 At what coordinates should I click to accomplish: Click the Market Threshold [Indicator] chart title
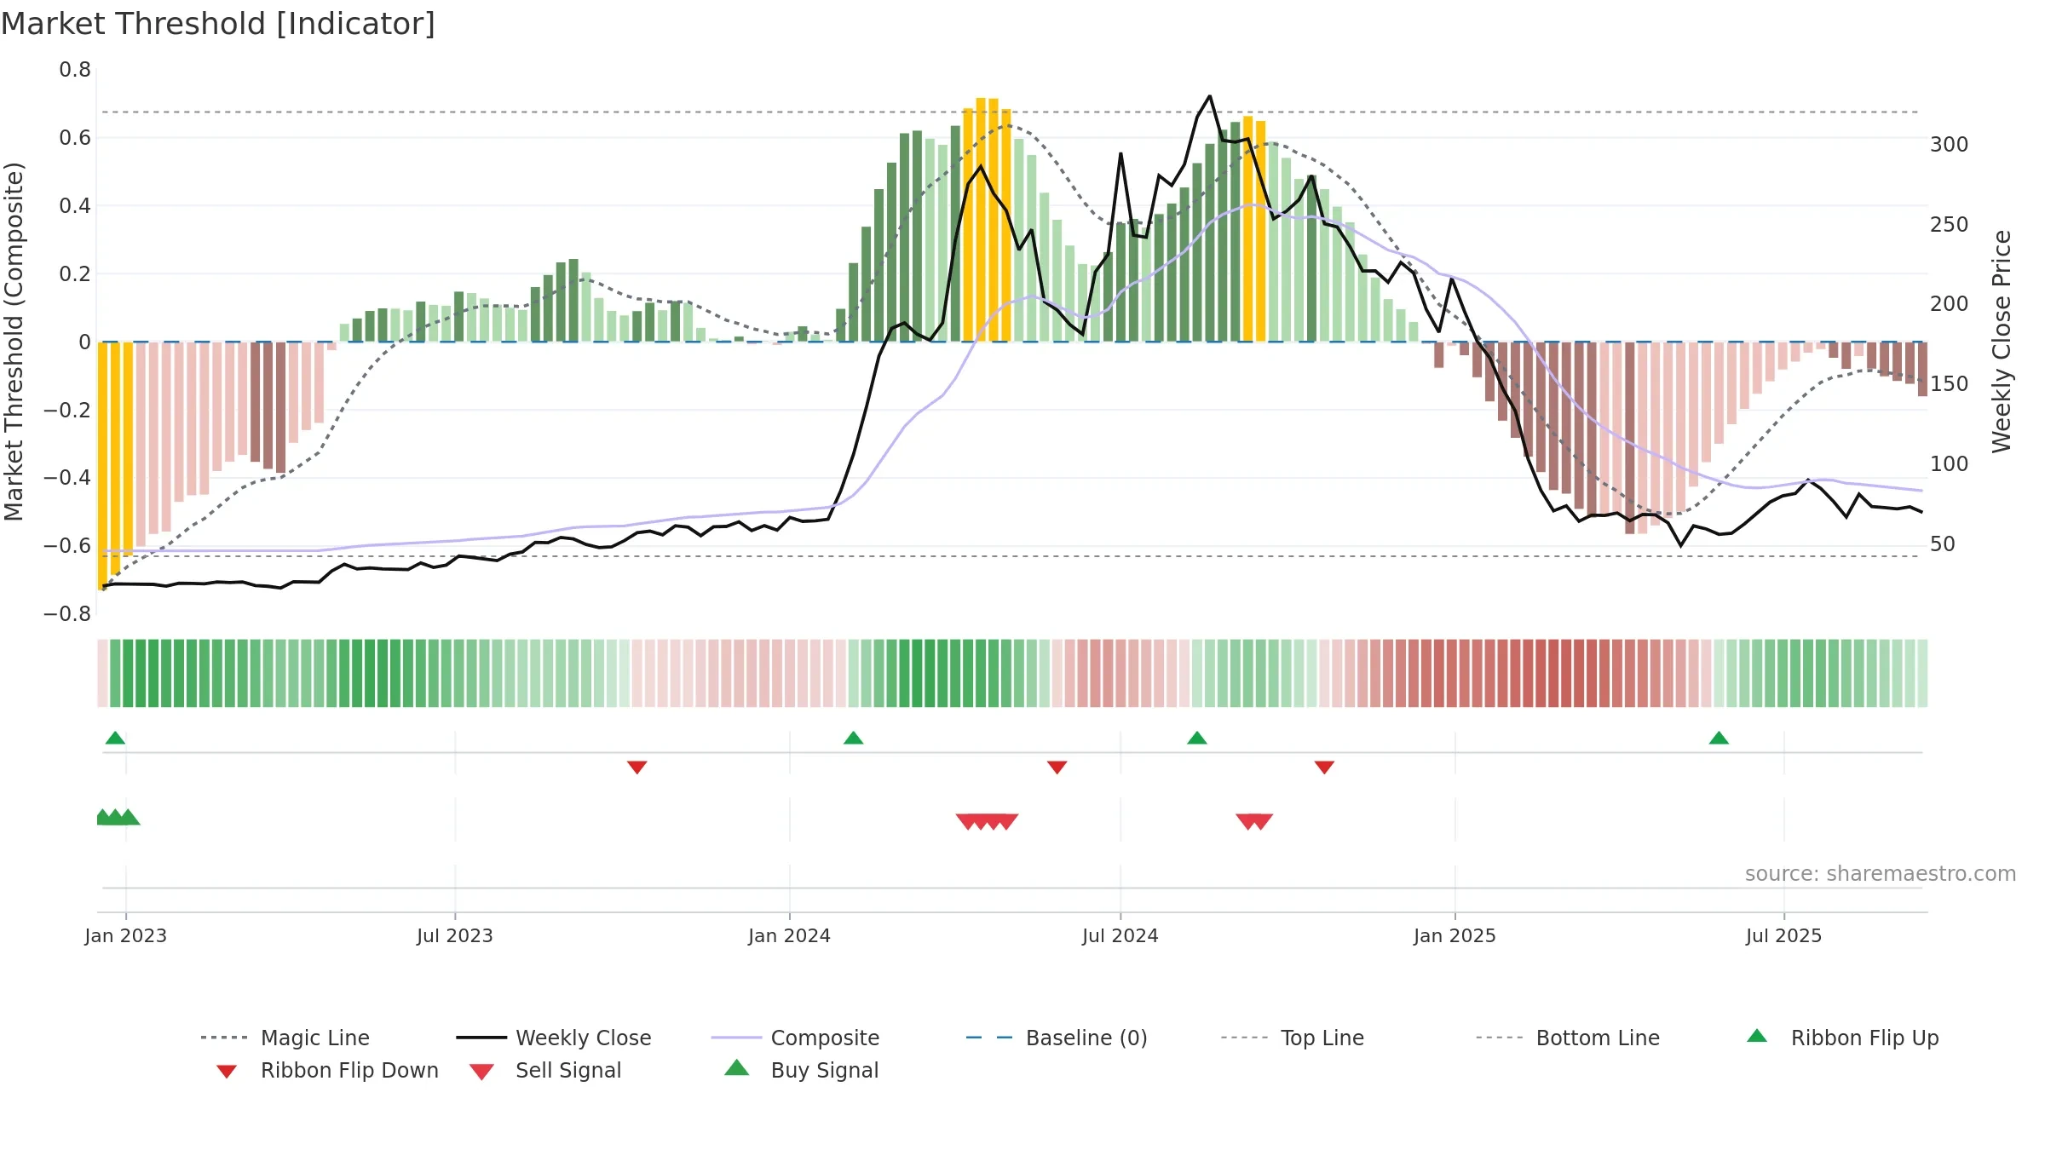pyautogui.click(x=218, y=24)
